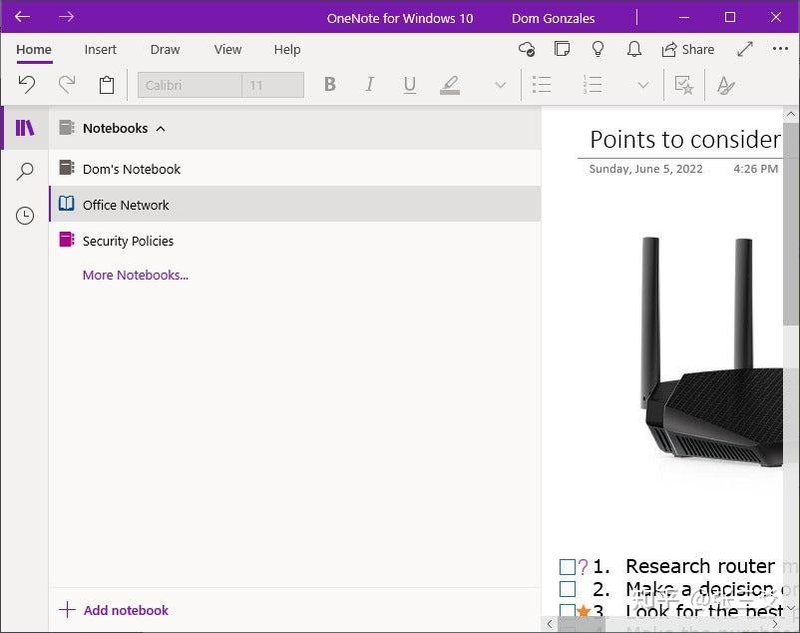Image resolution: width=800 pixels, height=633 pixels.
Task: Collapse the Notebooks list chevron
Action: [161, 128]
